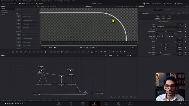Screen dimensions: 189x106
Task: Mute viewer audio speaker
Action: click(x=55, y=48)
